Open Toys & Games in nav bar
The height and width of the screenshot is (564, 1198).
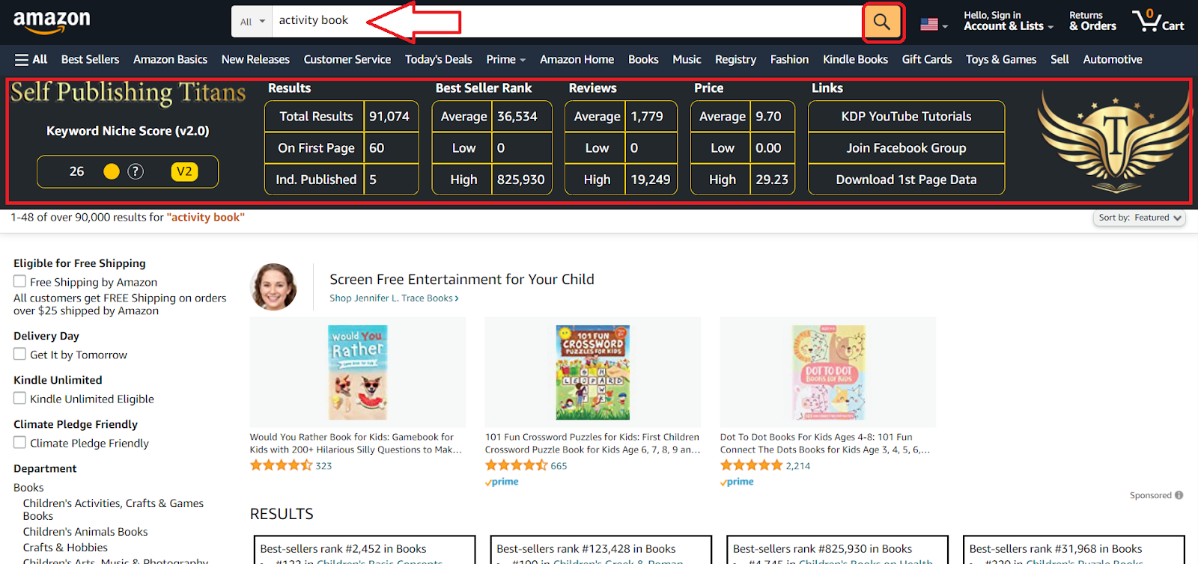click(x=1001, y=59)
